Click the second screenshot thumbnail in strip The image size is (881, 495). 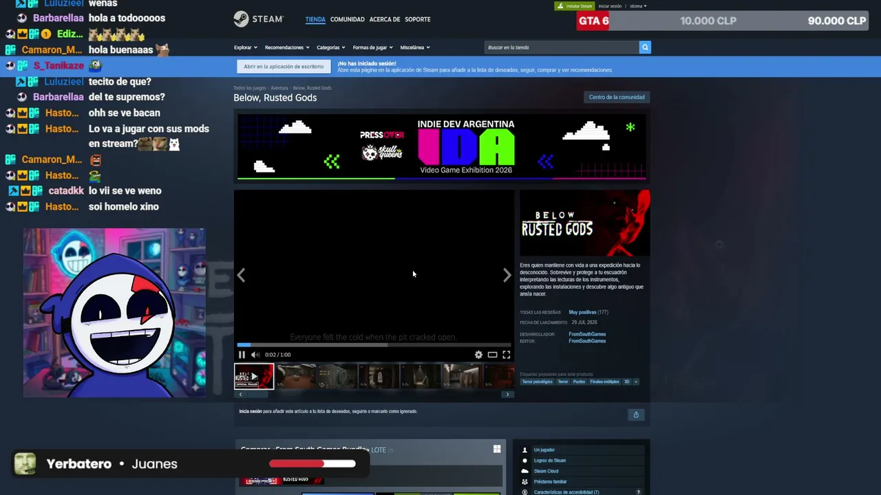click(x=337, y=376)
